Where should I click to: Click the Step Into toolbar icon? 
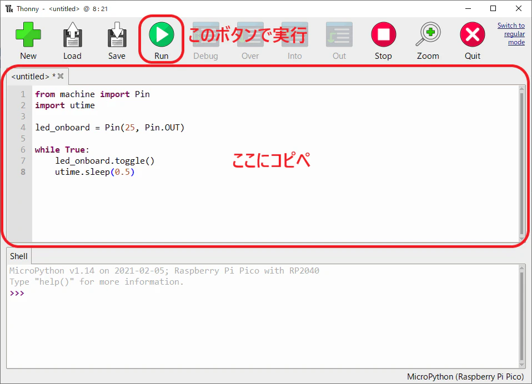[x=294, y=34]
